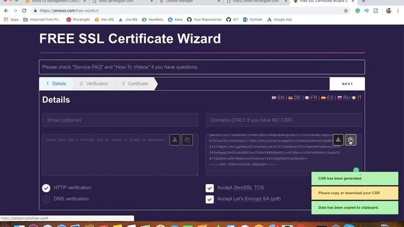
Task: Toggle Accept Let's Encrypt SA checkbox
Action: click(210, 199)
